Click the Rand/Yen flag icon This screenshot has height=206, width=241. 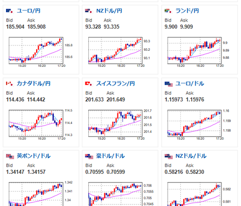pos(168,11)
